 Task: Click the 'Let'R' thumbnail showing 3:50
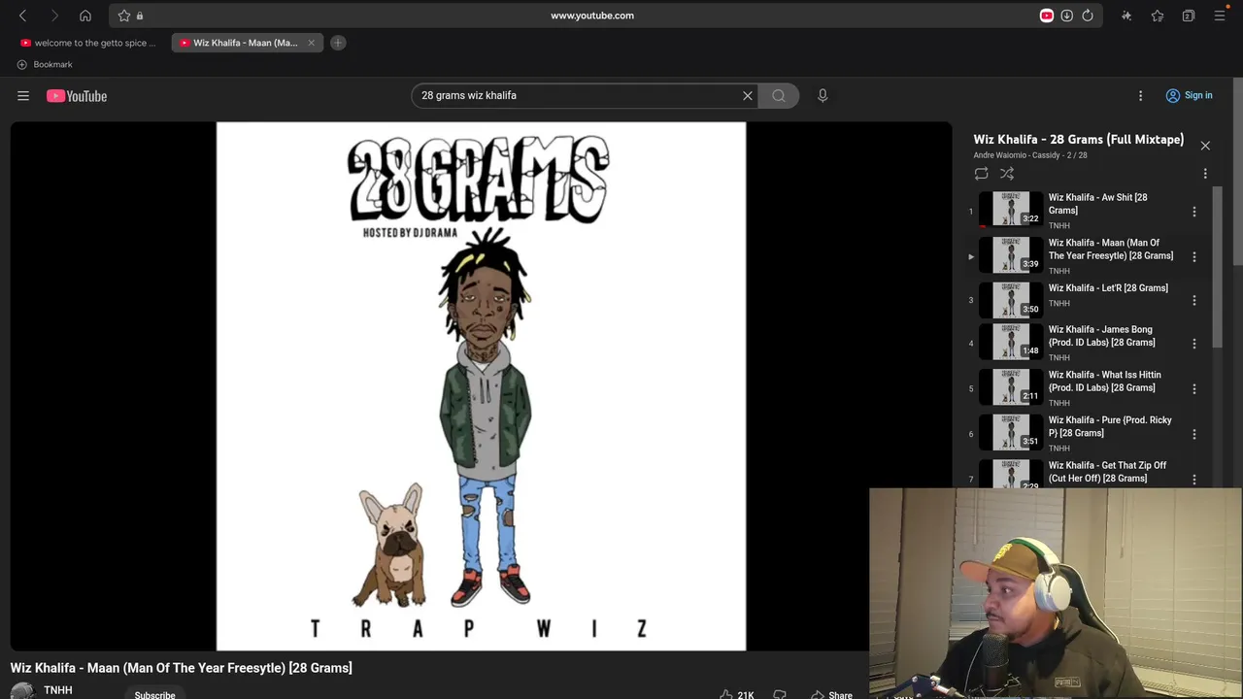tap(1011, 300)
